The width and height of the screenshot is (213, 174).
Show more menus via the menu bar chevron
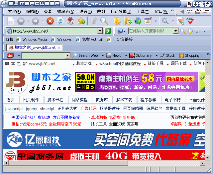(172, 10)
